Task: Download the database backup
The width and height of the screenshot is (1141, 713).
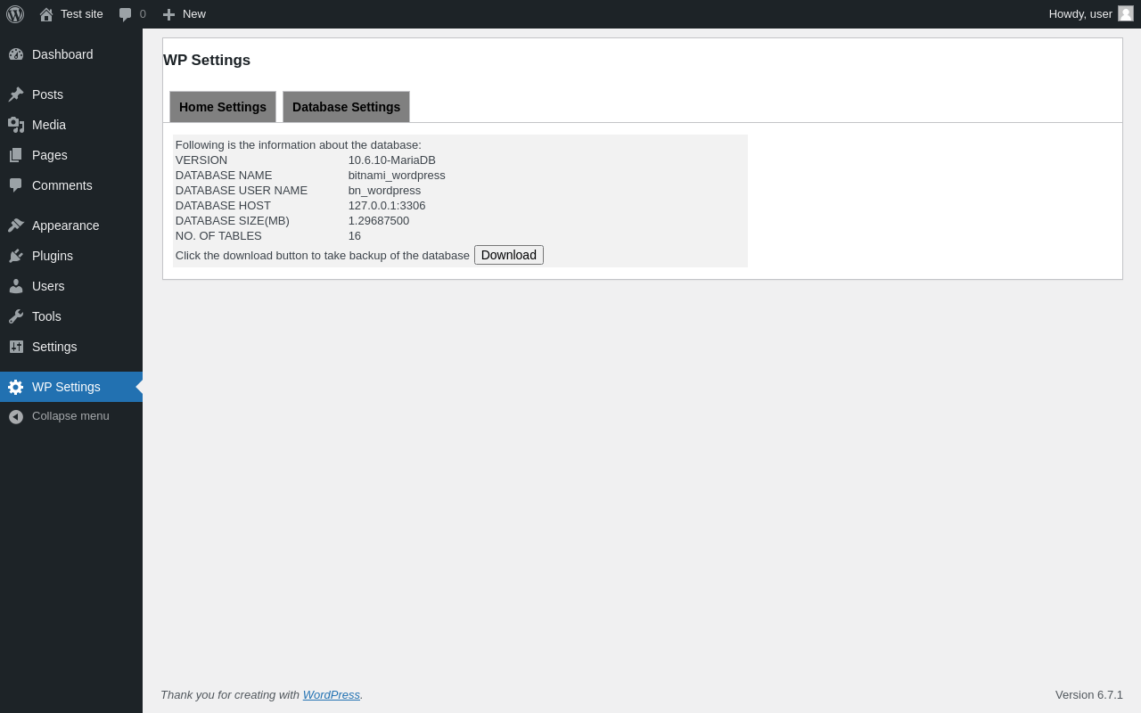Action: (509, 255)
